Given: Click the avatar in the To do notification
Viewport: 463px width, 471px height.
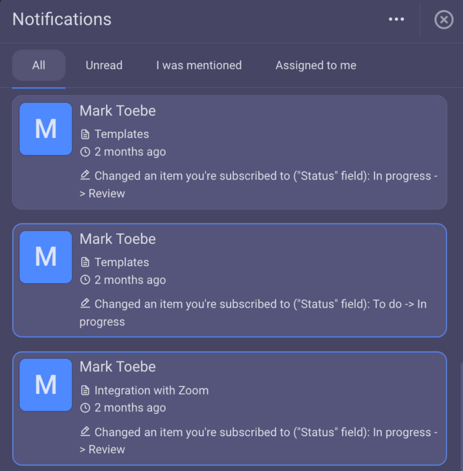Looking at the screenshot, I should 46,257.
